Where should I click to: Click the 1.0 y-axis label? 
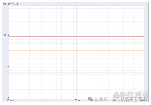pyautogui.click(x=6, y=67)
